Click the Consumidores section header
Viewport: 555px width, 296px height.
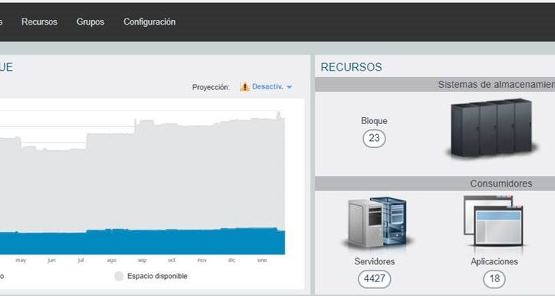click(x=435, y=183)
